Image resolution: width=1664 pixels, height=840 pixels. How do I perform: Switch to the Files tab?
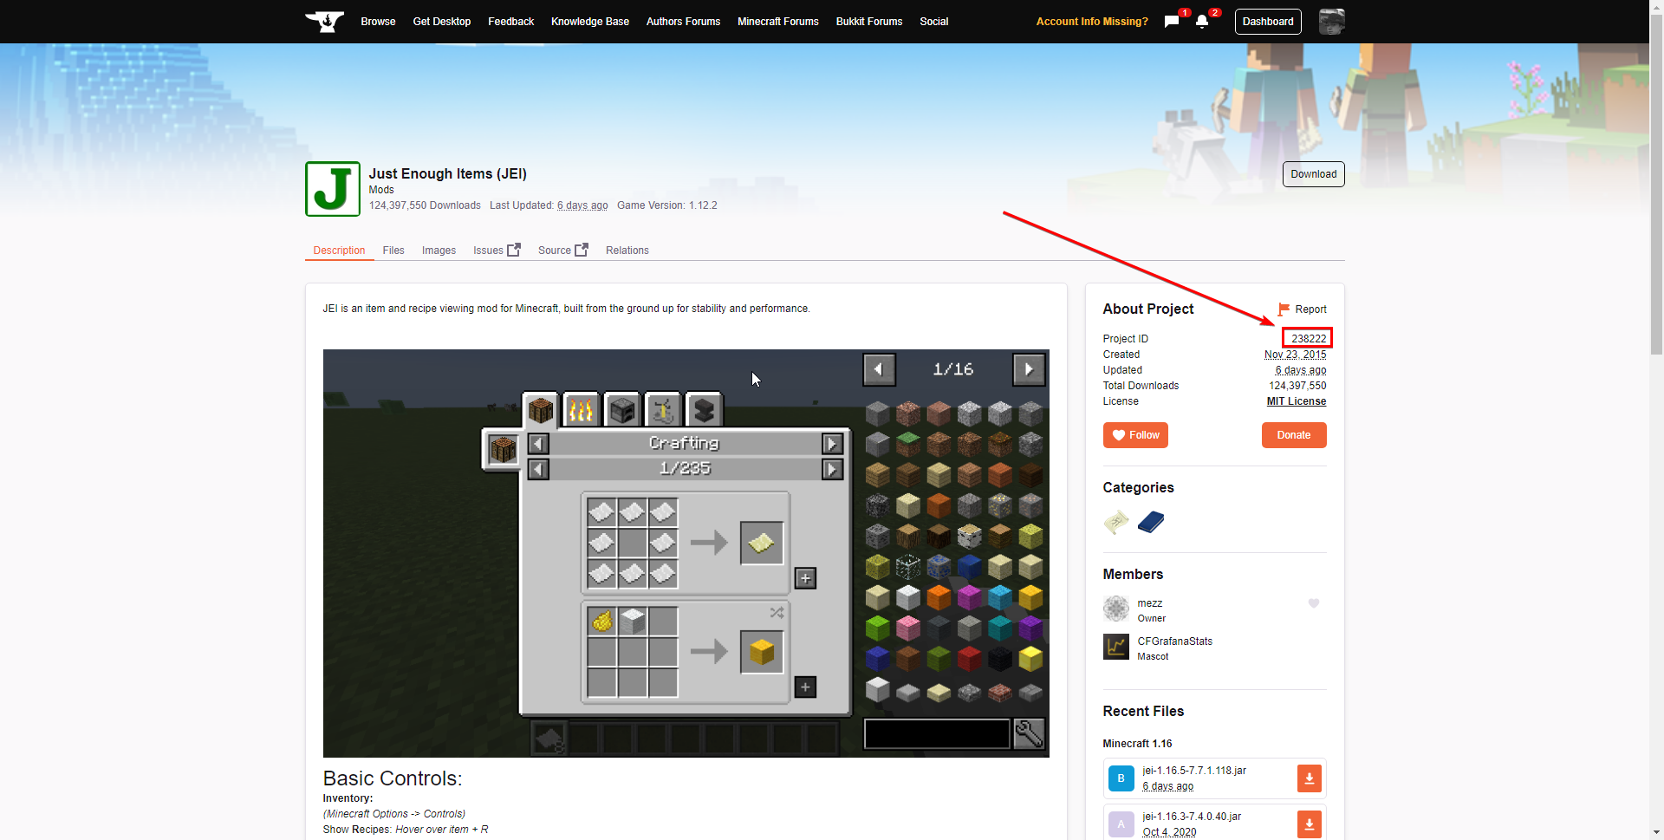coord(393,251)
